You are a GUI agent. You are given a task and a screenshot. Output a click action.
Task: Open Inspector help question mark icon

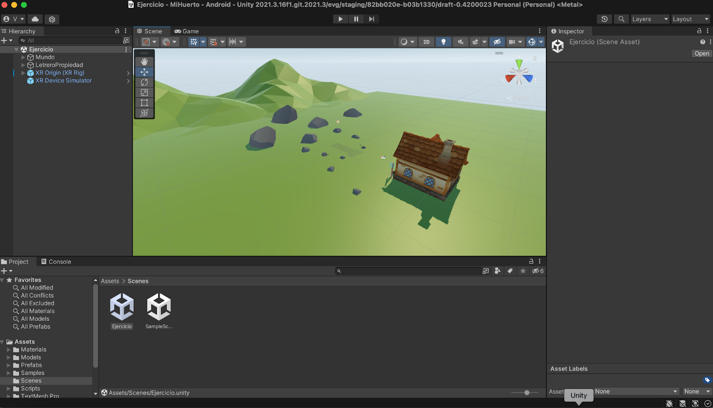[x=703, y=42]
